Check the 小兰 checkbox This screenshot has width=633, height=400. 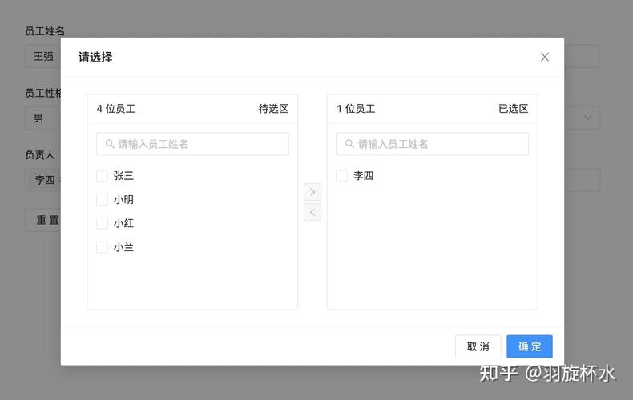click(x=102, y=247)
